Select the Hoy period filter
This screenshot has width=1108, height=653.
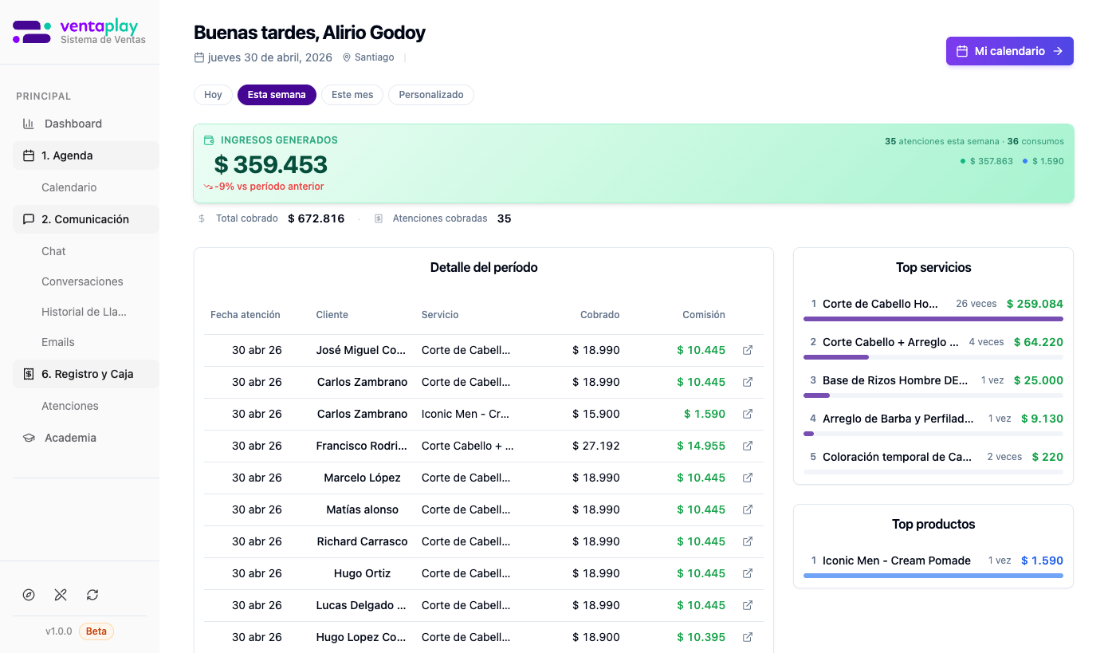pyautogui.click(x=213, y=95)
